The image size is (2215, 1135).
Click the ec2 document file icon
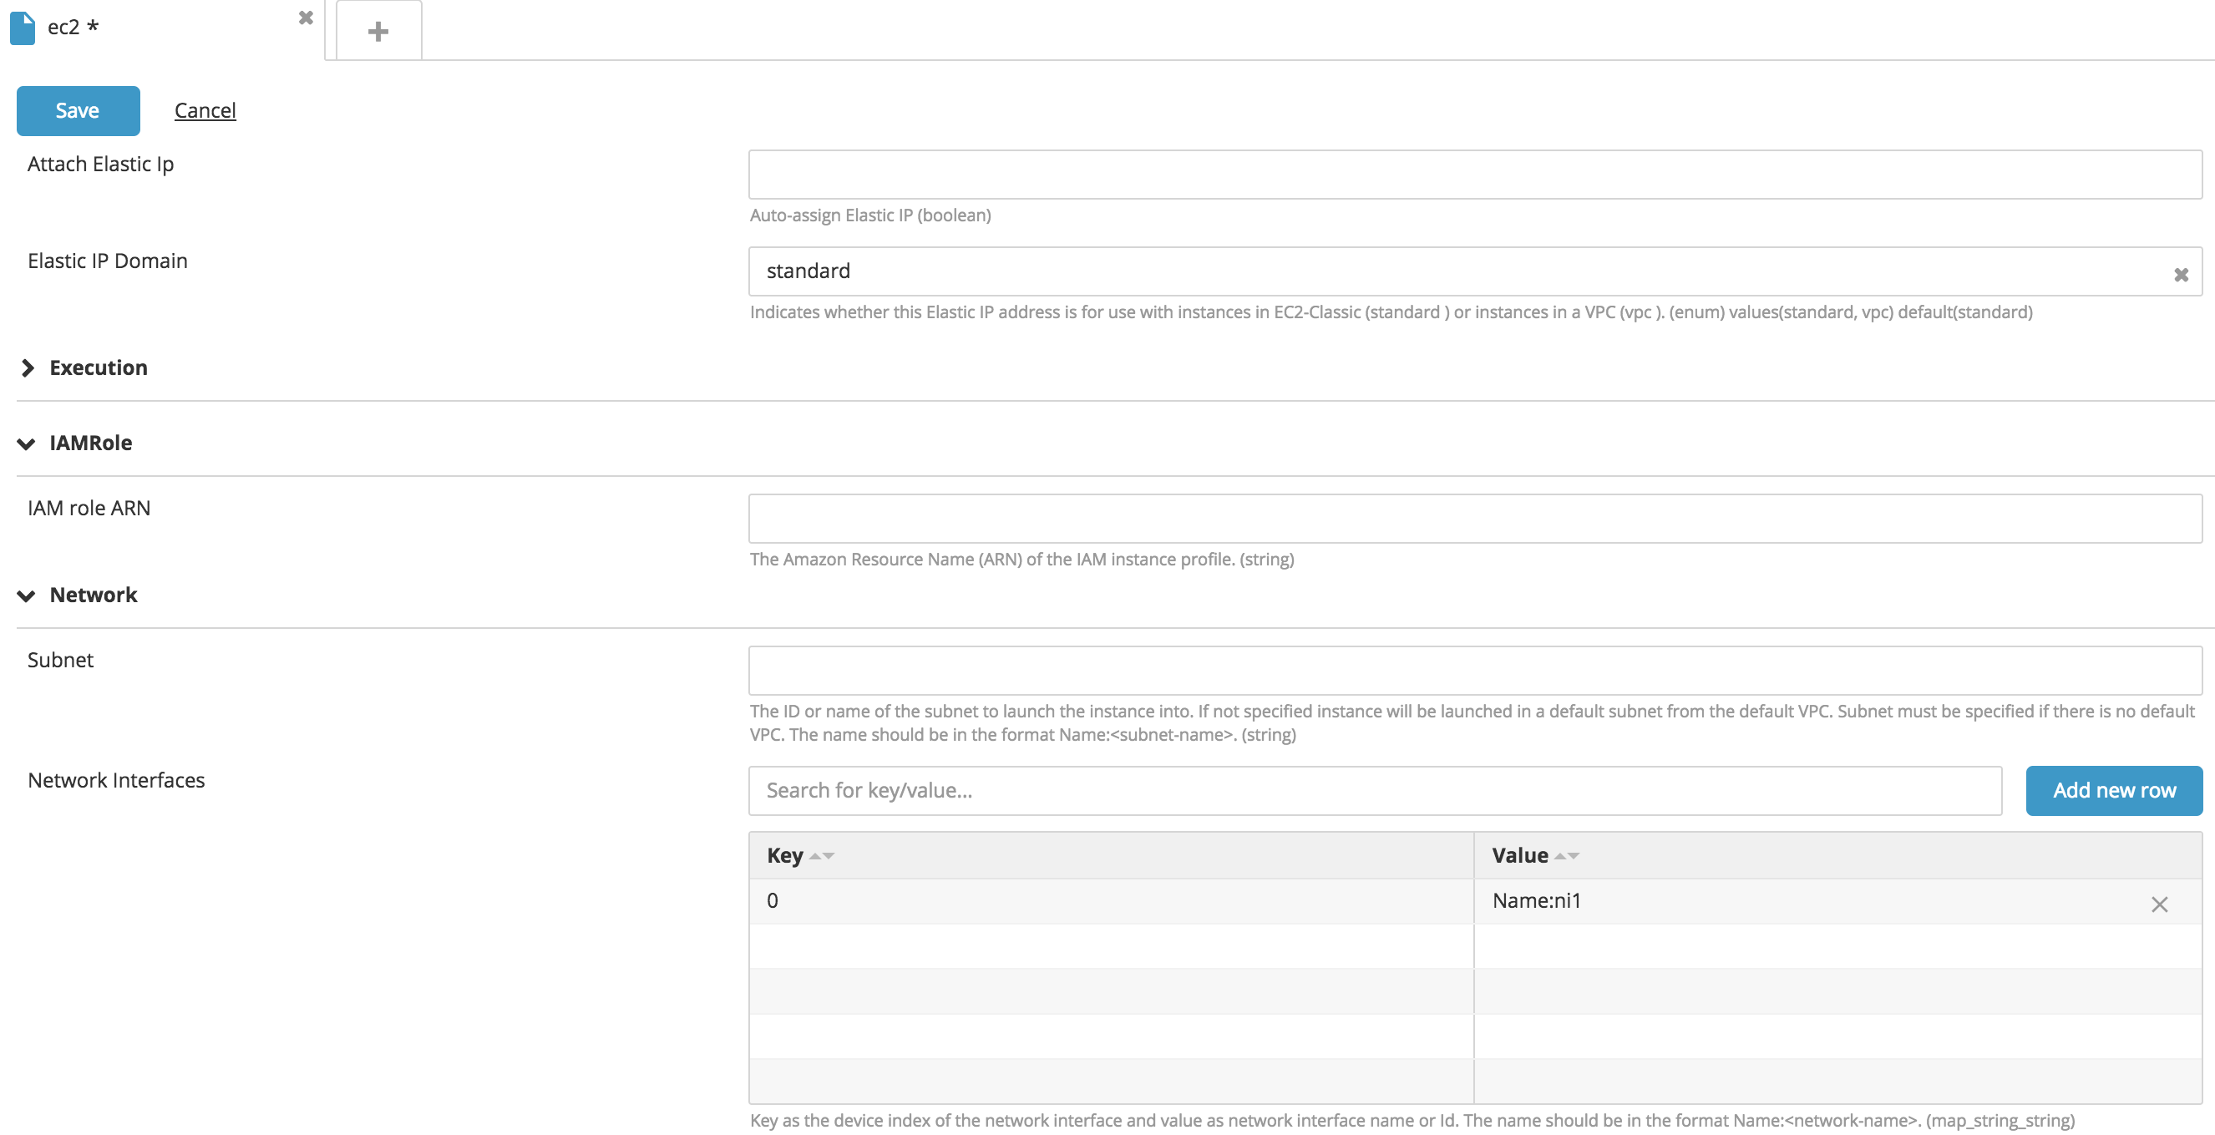coord(23,28)
